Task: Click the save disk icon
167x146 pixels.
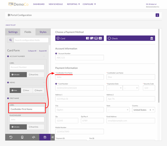Action: tap(45, 137)
